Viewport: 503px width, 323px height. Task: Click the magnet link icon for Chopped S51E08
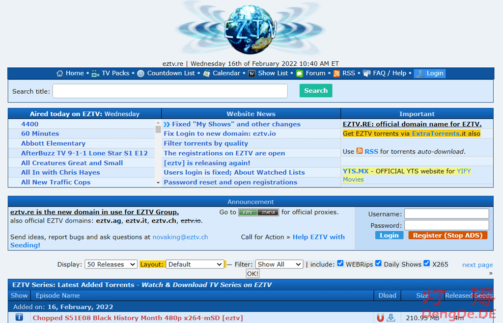point(380,318)
